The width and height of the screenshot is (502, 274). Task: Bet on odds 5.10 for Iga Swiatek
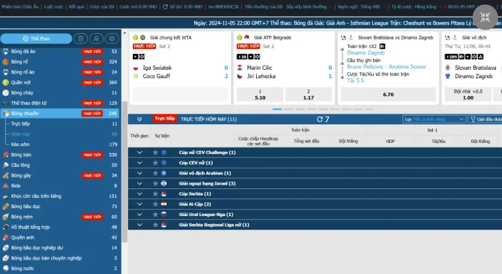[x=260, y=95]
